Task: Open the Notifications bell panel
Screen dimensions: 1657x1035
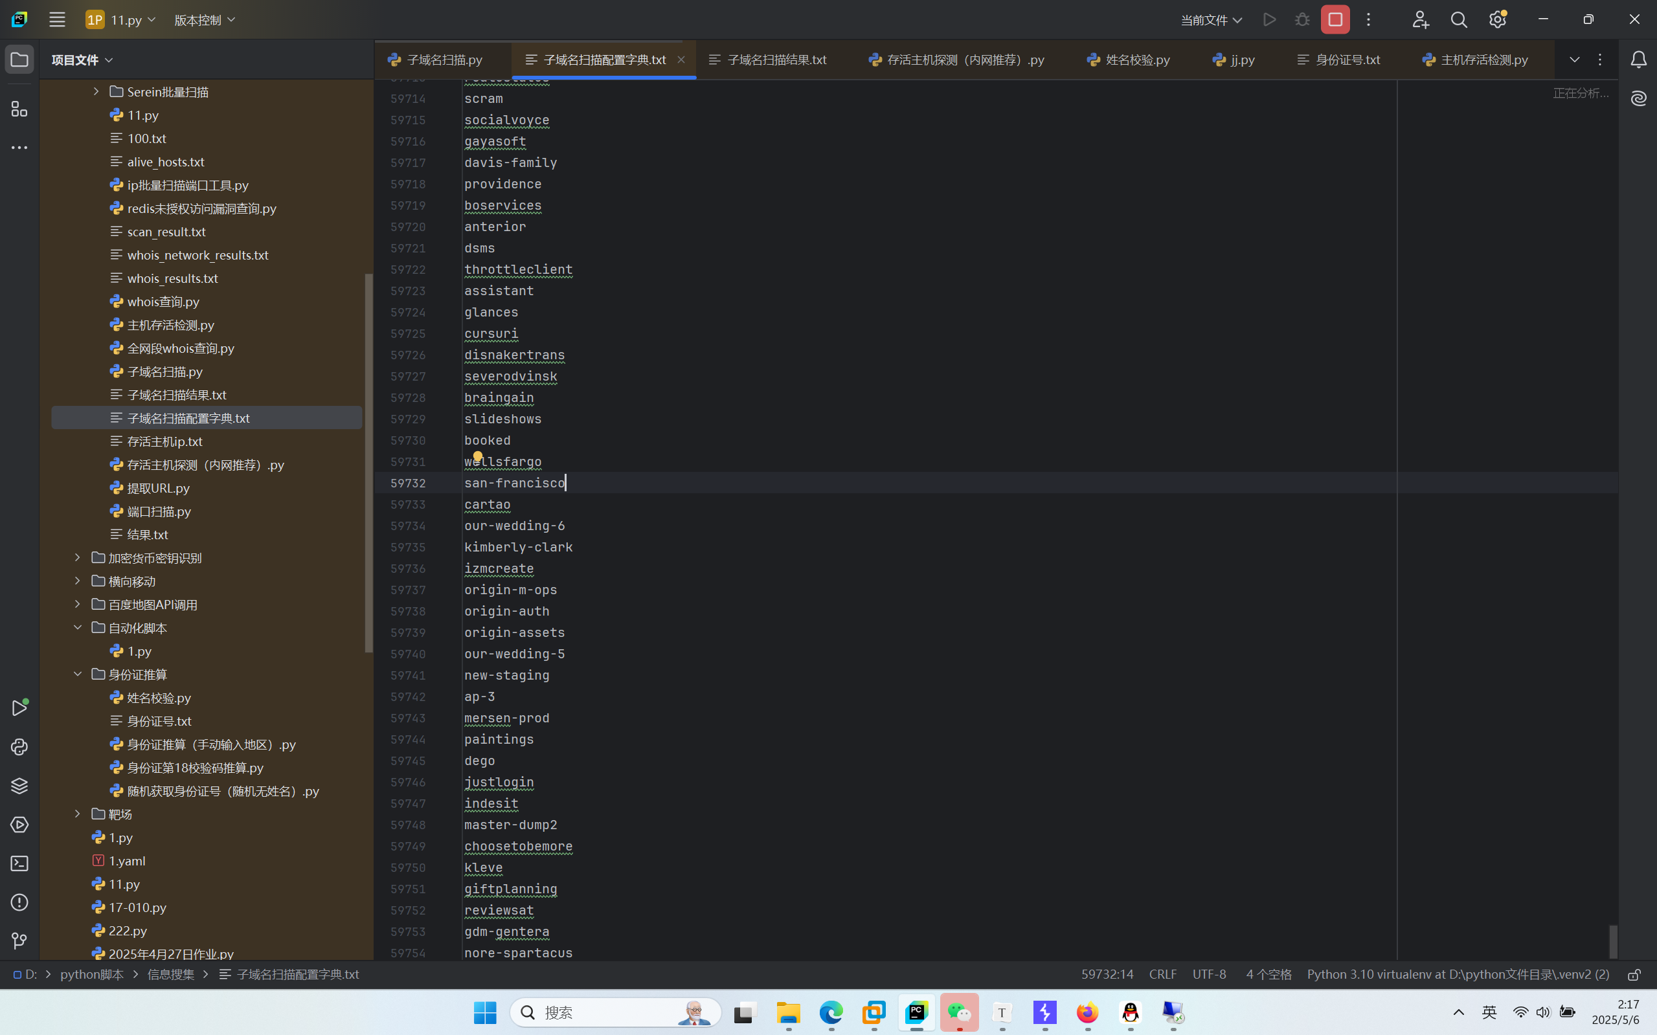Action: [x=1638, y=60]
